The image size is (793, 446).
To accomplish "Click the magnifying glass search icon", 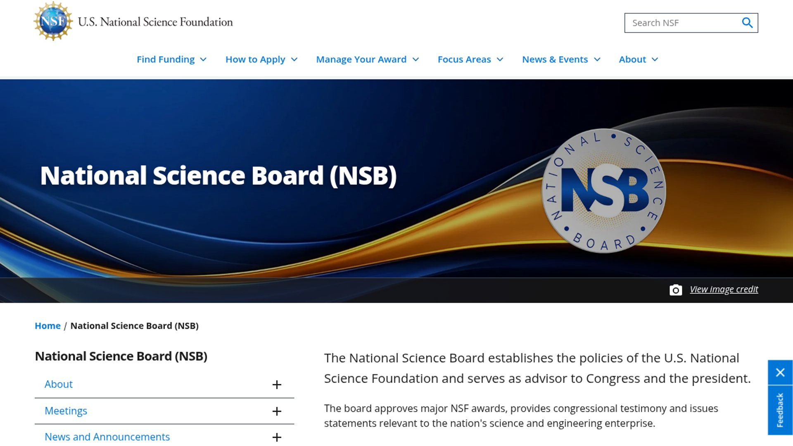I will pyautogui.click(x=747, y=23).
